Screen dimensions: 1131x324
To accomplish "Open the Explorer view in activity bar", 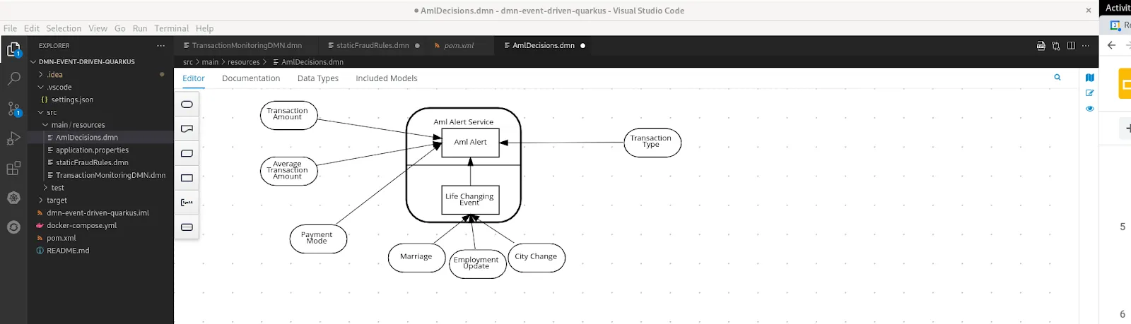I will point(13,49).
